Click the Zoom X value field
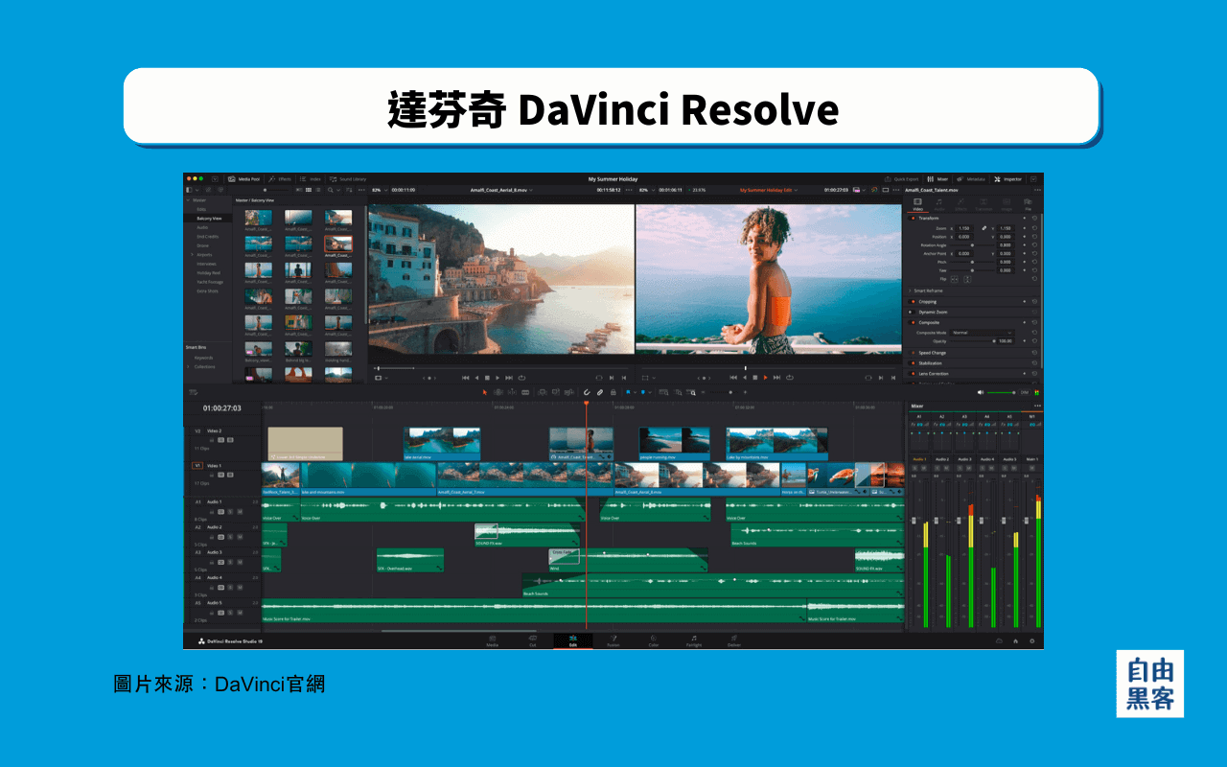 (x=963, y=228)
